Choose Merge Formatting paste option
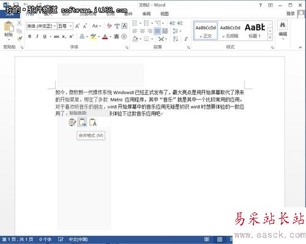The image size is (306, 244). [x=83, y=122]
